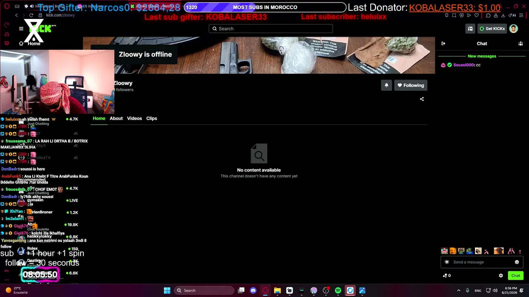Click username Soussi000 in chat
529x297 pixels.
(x=464, y=65)
